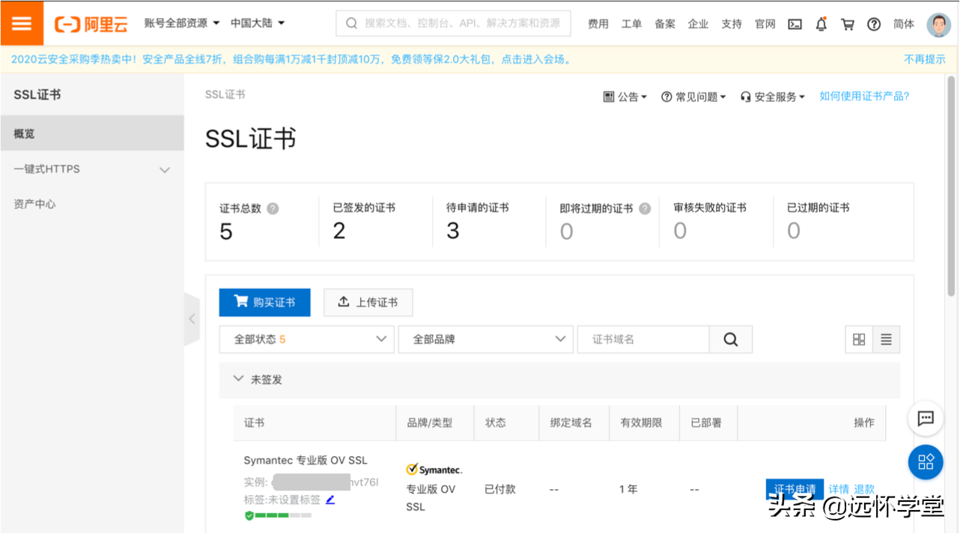The image size is (960, 534).
Task: Open the shopping cart icon
Action: tap(848, 24)
